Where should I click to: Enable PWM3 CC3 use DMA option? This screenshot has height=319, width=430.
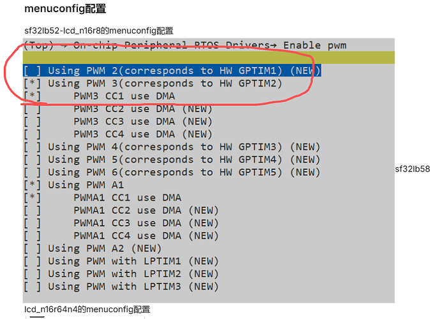[33, 122]
